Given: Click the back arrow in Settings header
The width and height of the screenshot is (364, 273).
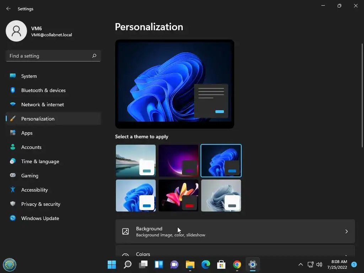Looking at the screenshot, I should tap(9, 9).
